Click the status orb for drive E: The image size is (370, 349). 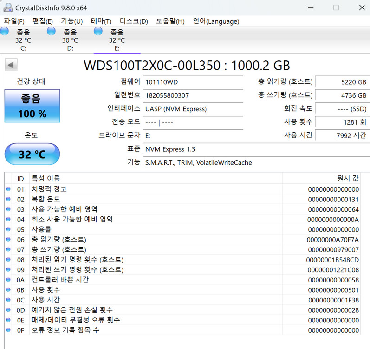pos(98,31)
